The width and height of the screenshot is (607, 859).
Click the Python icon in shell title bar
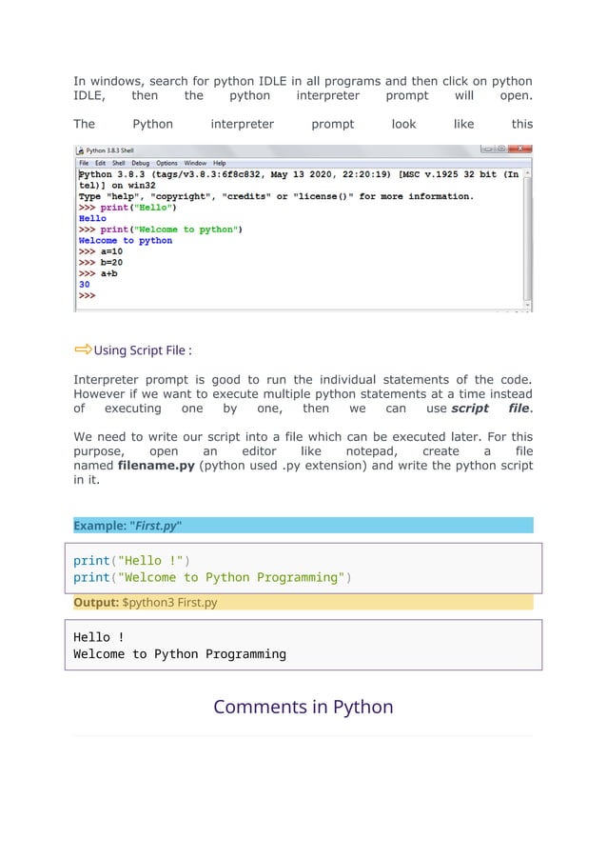tap(80, 150)
